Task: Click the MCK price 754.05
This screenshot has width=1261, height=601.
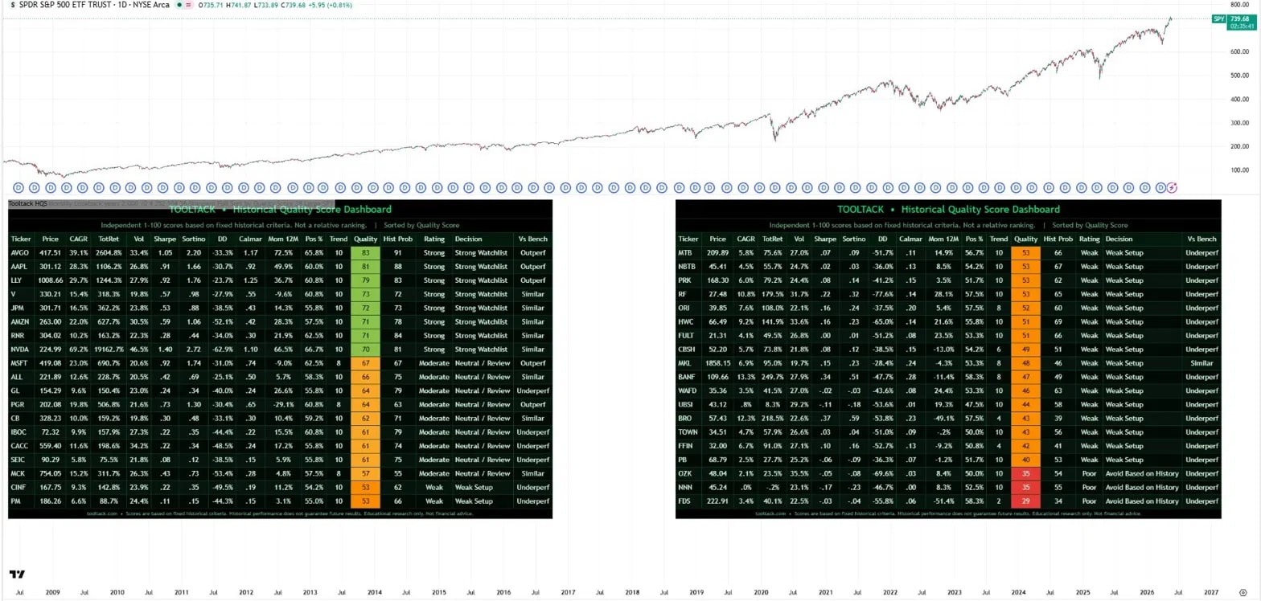Action: [x=51, y=474]
